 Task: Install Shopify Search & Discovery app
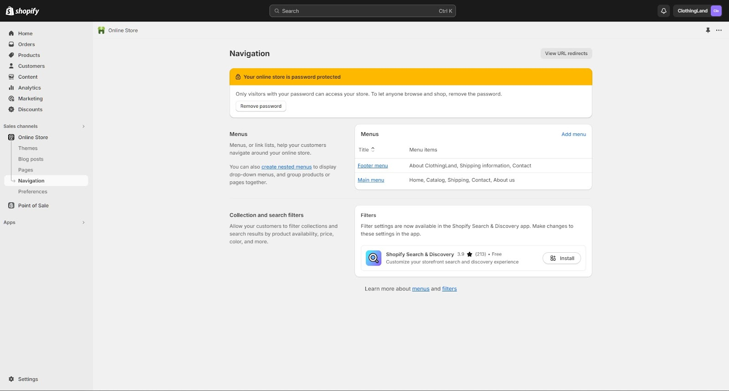tap(562, 258)
